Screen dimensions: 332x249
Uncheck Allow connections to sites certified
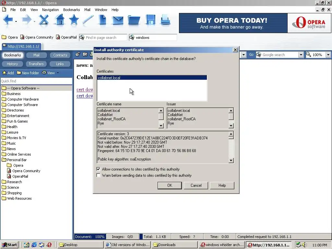point(98,169)
